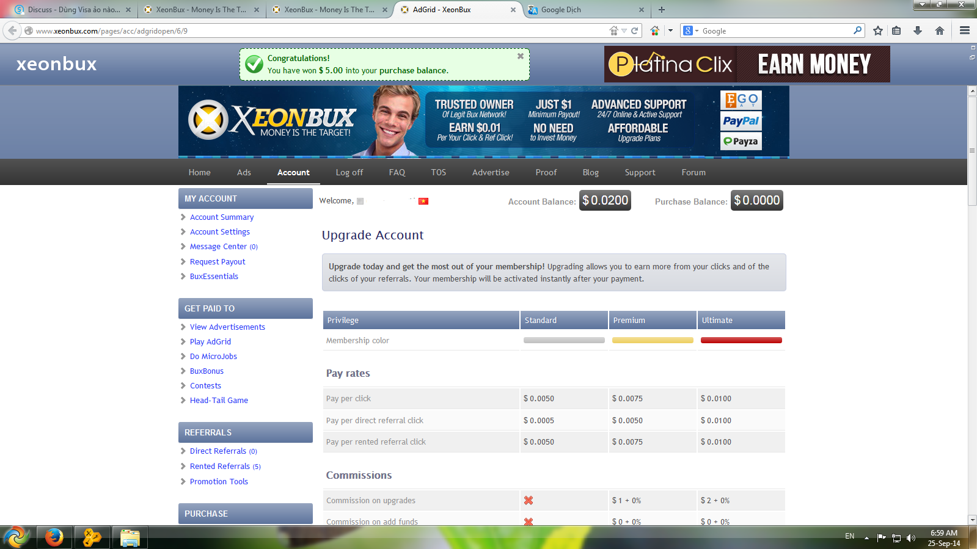Click the EN language indicator in taskbar
The image size is (977, 549).
click(x=850, y=536)
